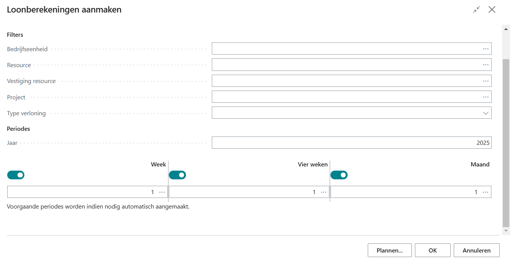The width and height of the screenshot is (510, 262).
Task: Confirm with the OK button
Action: [x=432, y=250]
